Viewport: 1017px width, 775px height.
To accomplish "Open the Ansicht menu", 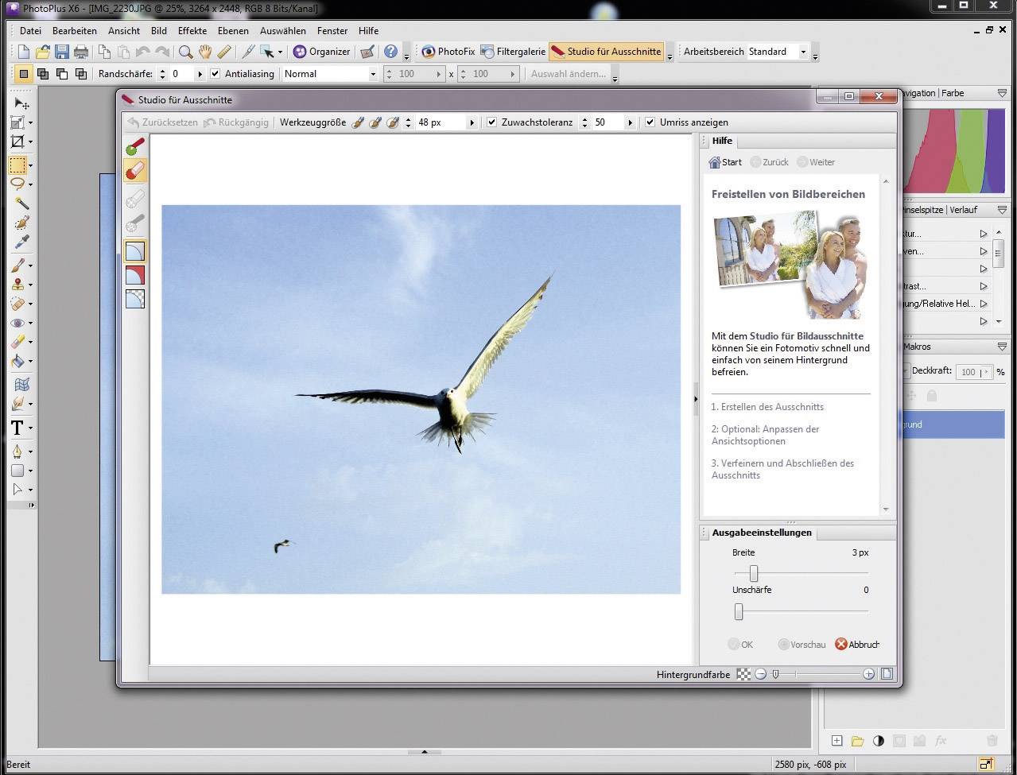I will tap(123, 31).
